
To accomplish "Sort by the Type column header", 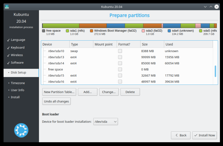I will pos(81,44).
